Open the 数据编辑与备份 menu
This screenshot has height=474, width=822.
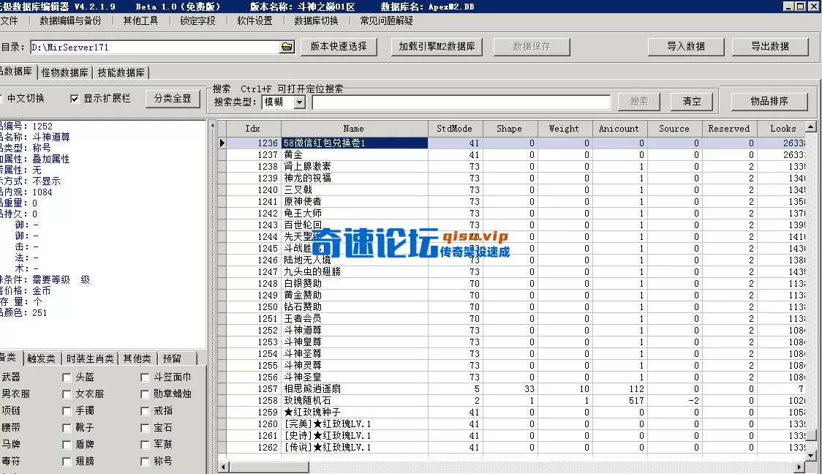(70, 21)
